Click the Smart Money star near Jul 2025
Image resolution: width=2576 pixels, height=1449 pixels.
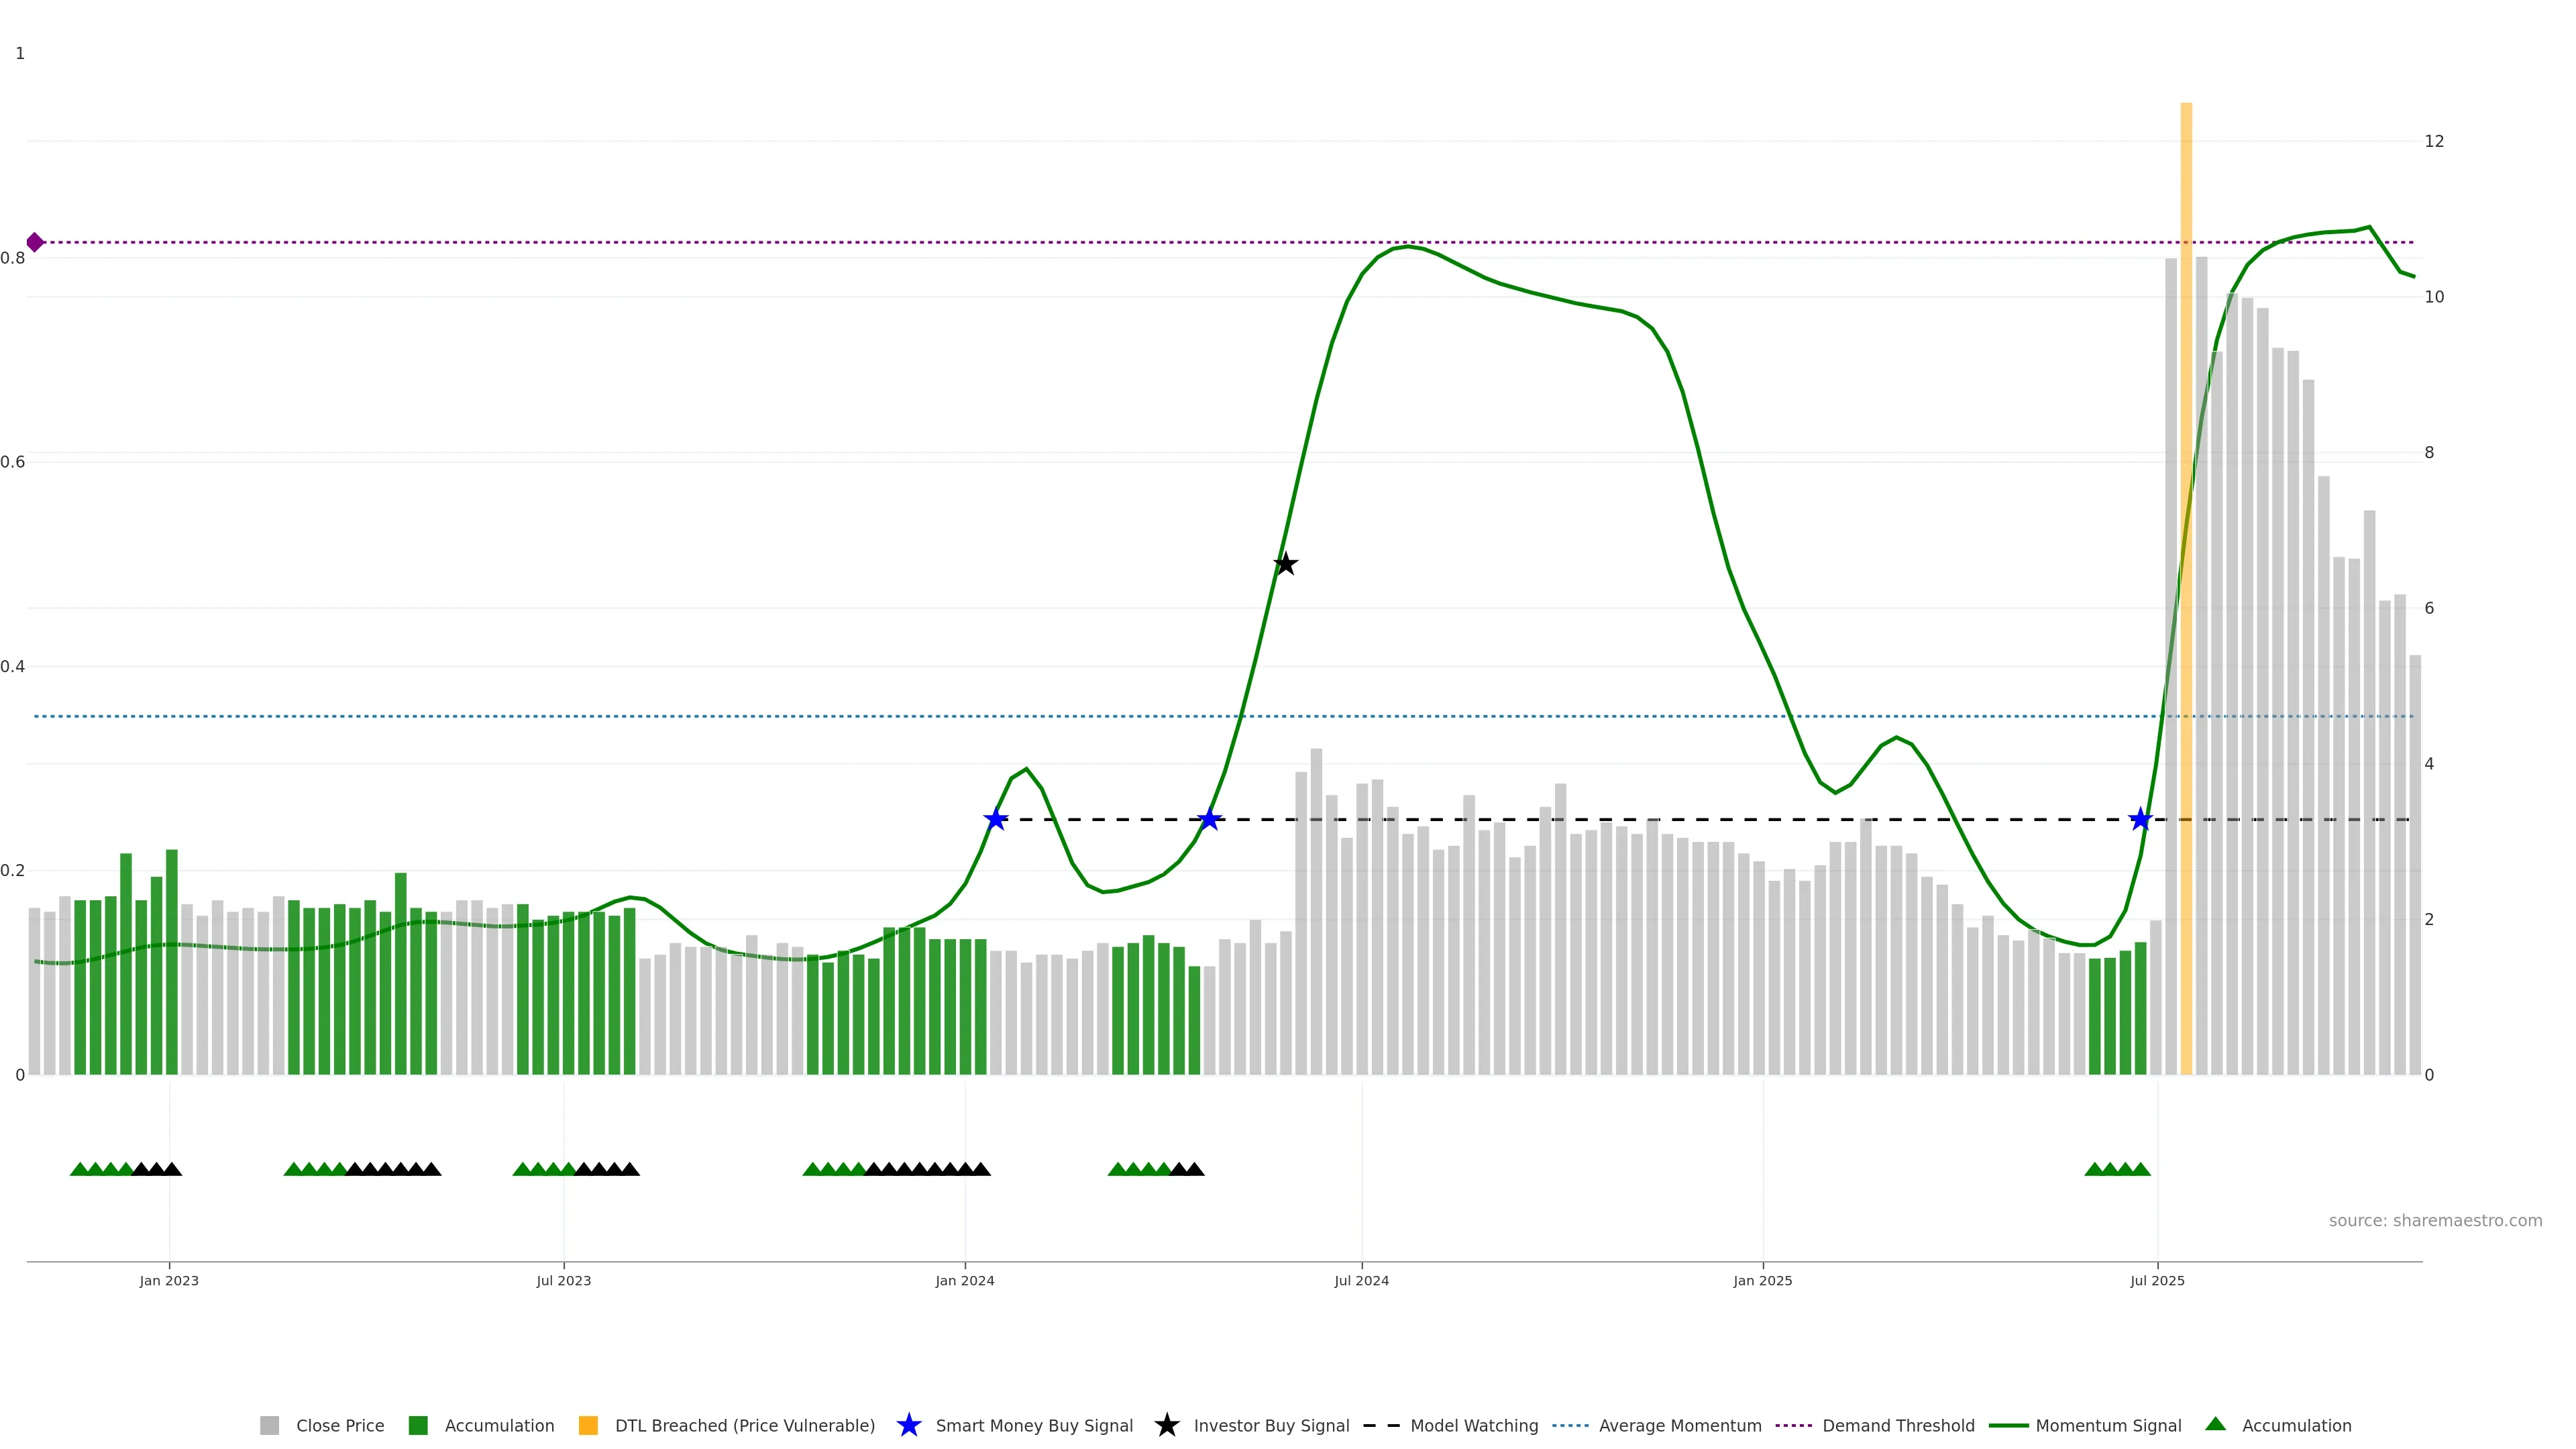pyautogui.click(x=2140, y=820)
